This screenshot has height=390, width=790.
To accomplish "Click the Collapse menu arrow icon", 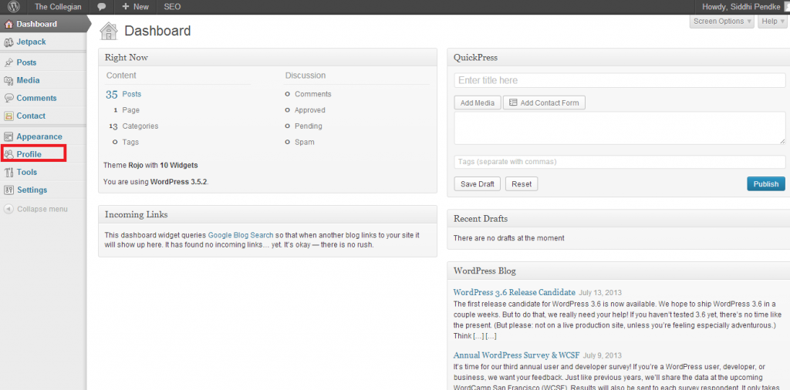I will [x=8, y=209].
